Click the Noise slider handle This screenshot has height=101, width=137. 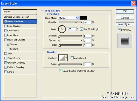click(59, 65)
